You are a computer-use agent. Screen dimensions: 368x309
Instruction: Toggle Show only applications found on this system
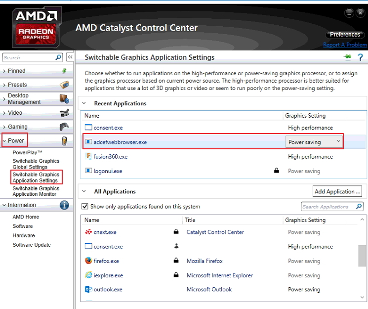(x=84, y=206)
